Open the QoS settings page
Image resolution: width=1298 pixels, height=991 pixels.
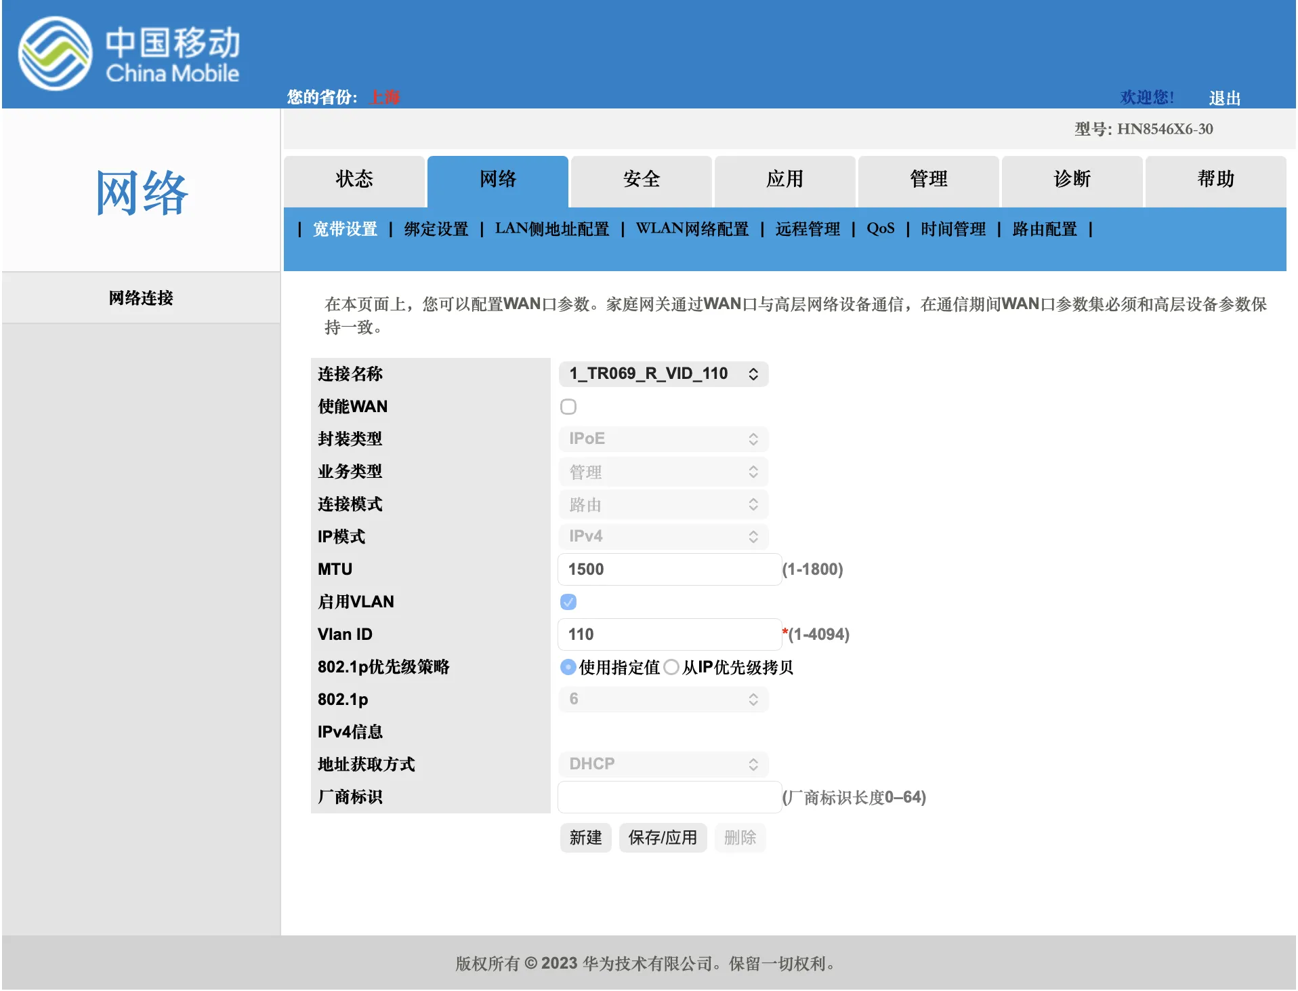point(880,229)
